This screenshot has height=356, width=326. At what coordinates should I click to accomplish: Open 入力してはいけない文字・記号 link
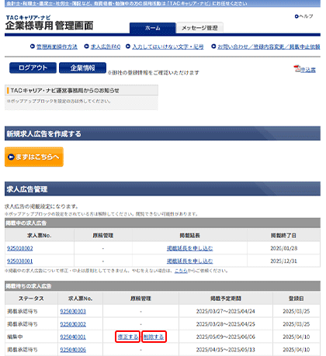[168, 47]
